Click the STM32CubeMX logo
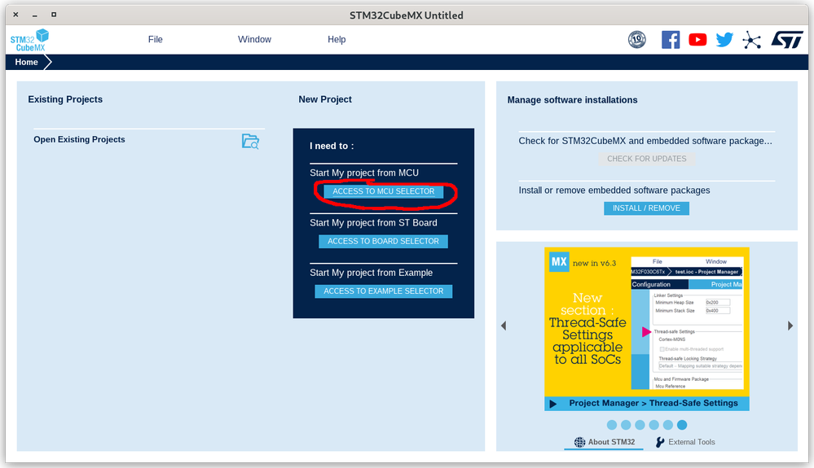 pos(29,40)
